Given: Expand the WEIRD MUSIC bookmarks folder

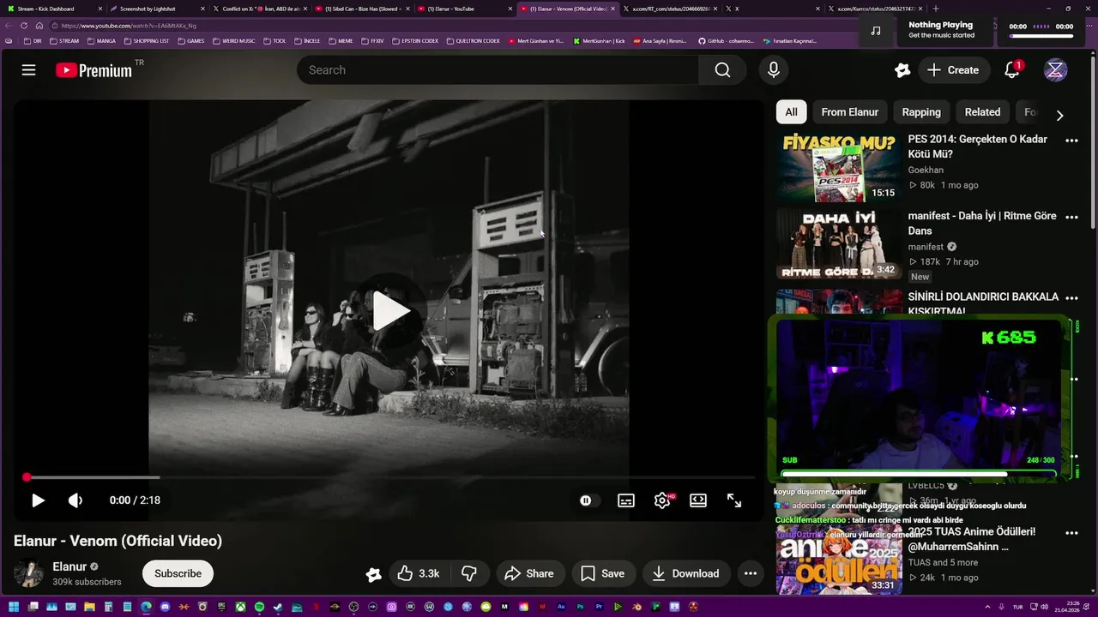Looking at the screenshot, I should (x=233, y=40).
